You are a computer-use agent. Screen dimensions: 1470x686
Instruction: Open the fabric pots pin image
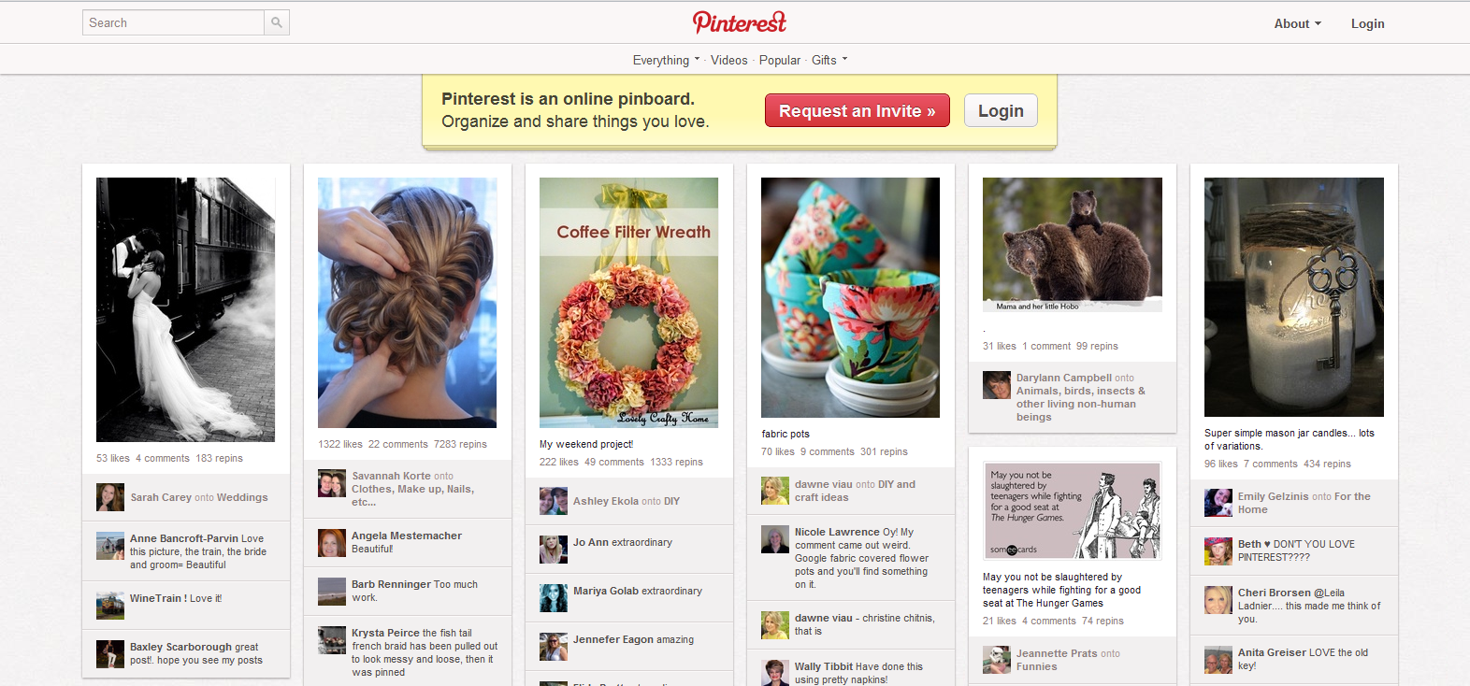851,297
